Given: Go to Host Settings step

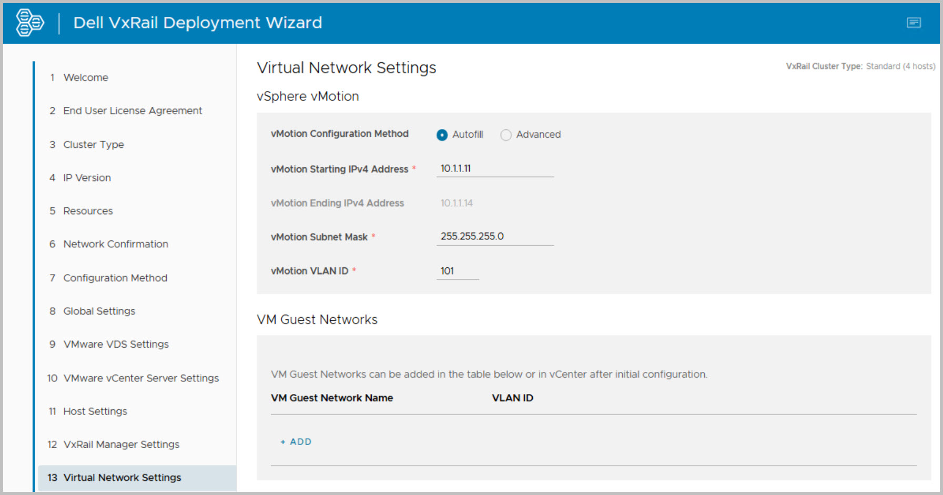Looking at the screenshot, I should (95, 411).
